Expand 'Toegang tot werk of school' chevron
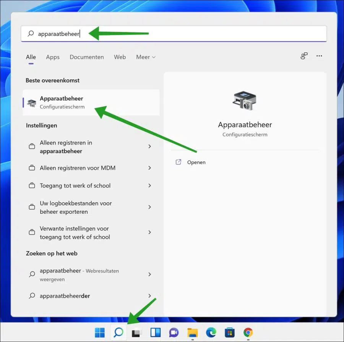Viewport: 344px width, 342px height. tap(149, 186)
